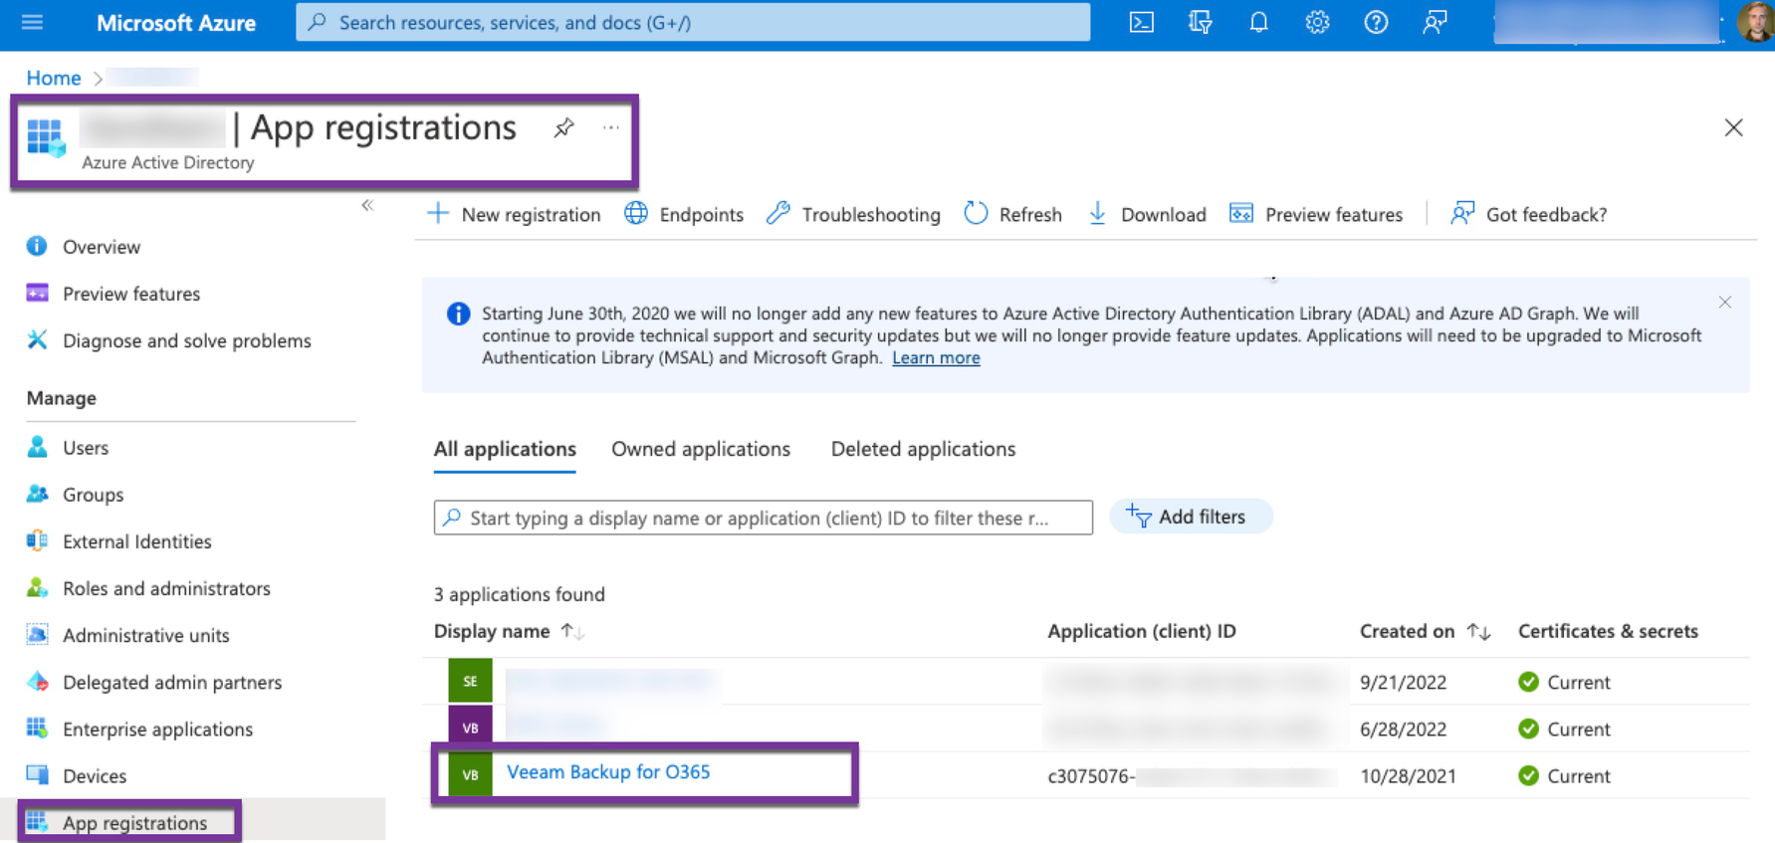The height and width of the screenshot is (843, 1775).
Task: Open the blade's more options ellipsis
Action: pyautogui.click(x=610, y=127)
